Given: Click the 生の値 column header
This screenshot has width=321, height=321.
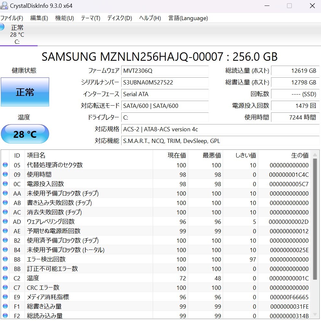Looking at the screenshot, I should coord(284,155).
